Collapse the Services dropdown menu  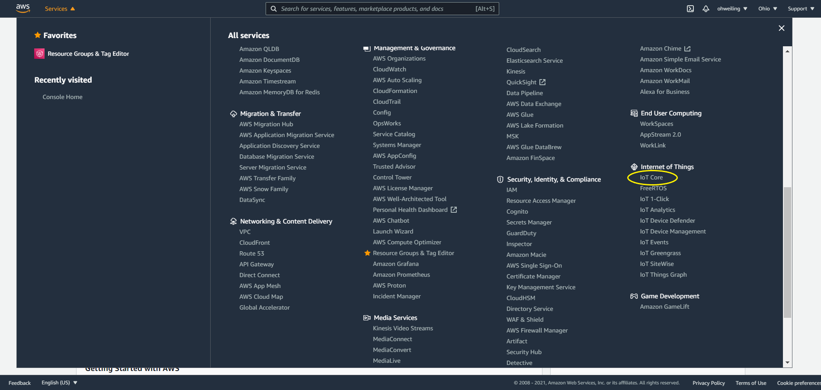tap(60, 9)
